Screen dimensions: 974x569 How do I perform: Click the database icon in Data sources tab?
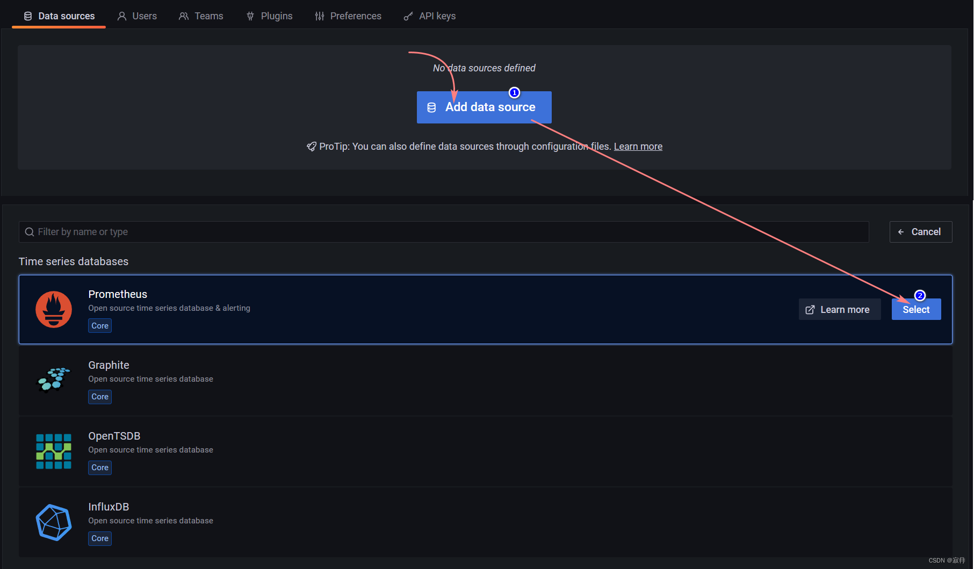pyautogui.click(x=28, y=16)
